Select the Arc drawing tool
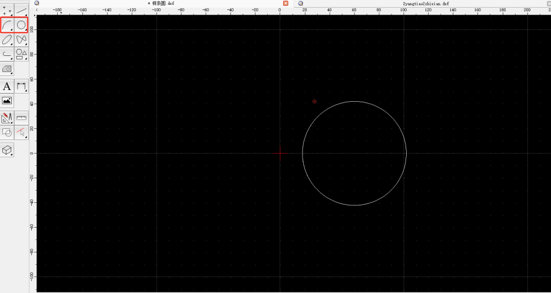Screen dimensions: 551x293 point(7,25)
